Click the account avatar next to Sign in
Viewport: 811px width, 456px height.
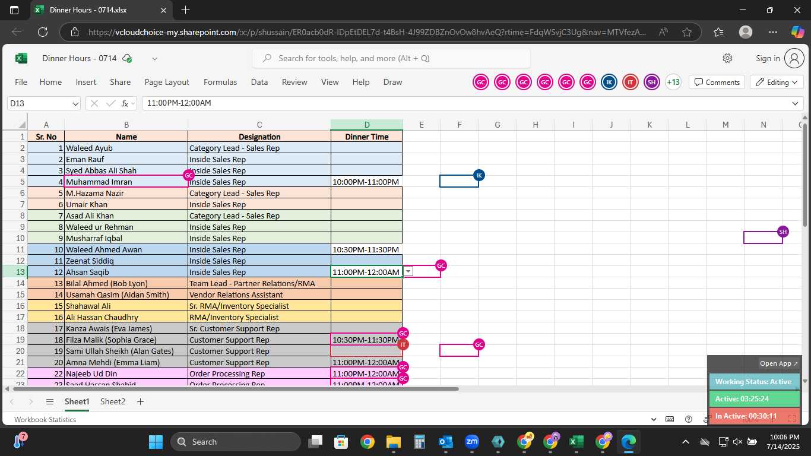[794, 58]
